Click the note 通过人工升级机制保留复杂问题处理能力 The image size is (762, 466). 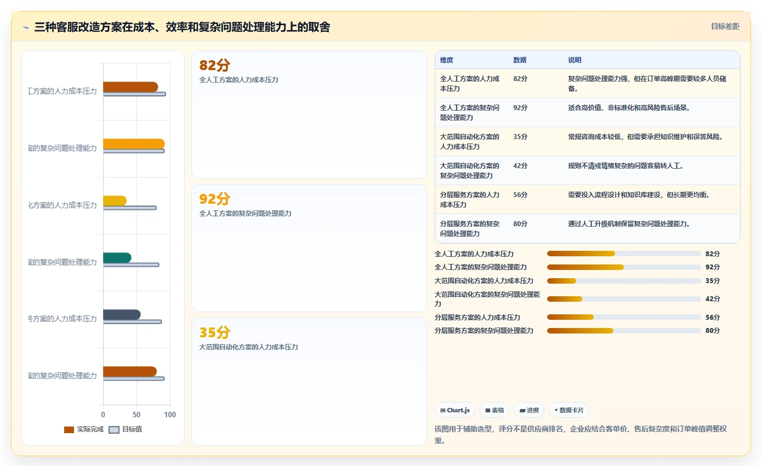629,223
